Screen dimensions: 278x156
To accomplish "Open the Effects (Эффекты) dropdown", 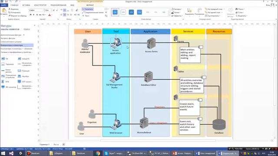I will [177, 16].
